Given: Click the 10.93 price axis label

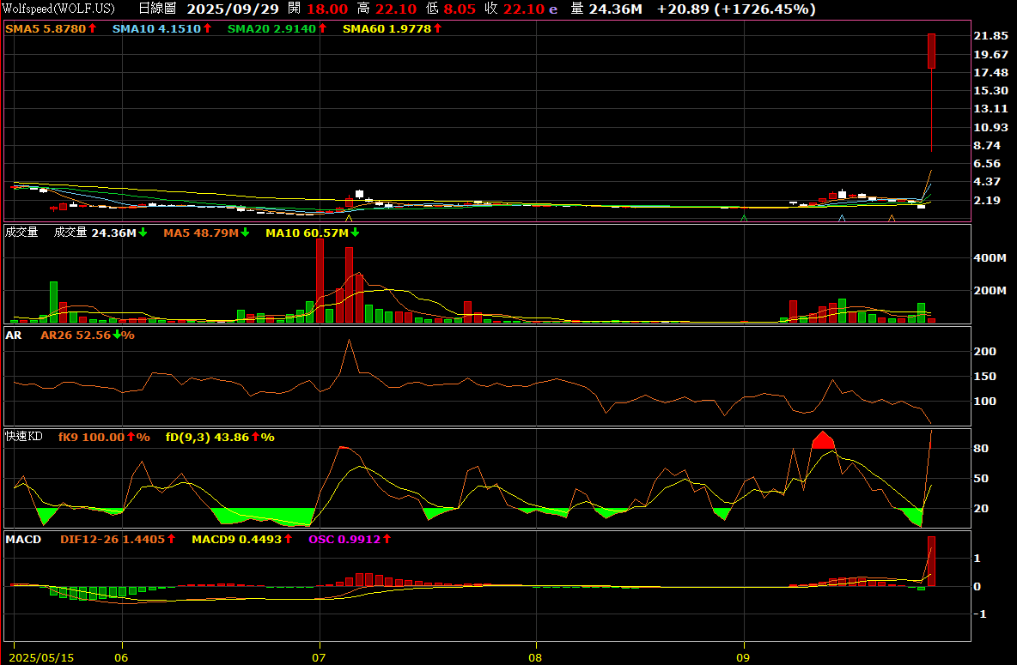Looking at the screenshot, I should point(991,127).
